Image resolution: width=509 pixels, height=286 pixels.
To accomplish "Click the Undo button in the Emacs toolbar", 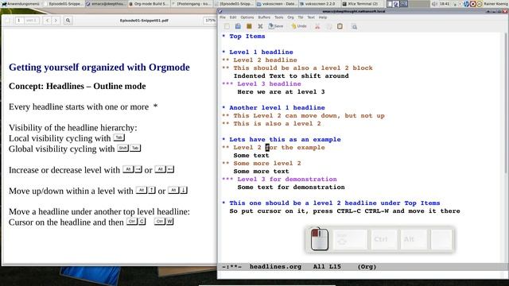I will point(299,26).
